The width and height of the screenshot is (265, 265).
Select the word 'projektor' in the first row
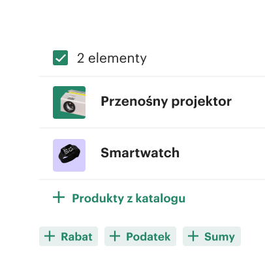(x=202, y=102)
